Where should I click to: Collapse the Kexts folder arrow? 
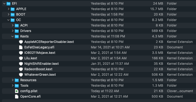click(x=13, y=36)
